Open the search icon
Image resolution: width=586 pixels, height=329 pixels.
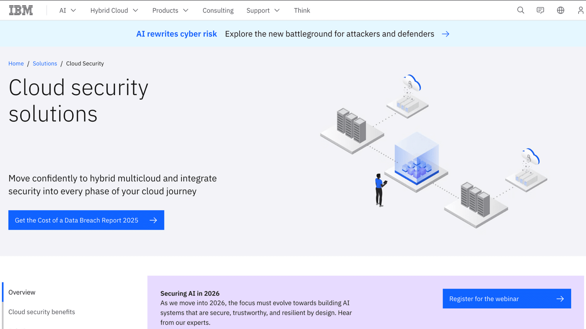521,10
